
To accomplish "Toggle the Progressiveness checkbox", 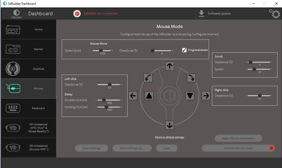I will pyautogui.click(x=184, y=50).
